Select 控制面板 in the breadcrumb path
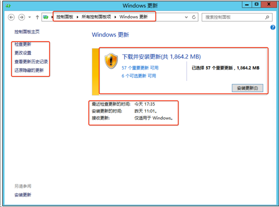Screen dimensions: 279x207 click(64, 17)
